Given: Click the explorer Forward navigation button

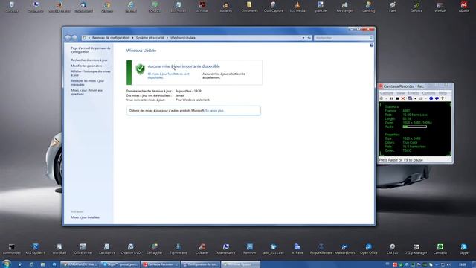Looking at the screenshot, I should tap(74, 38).
